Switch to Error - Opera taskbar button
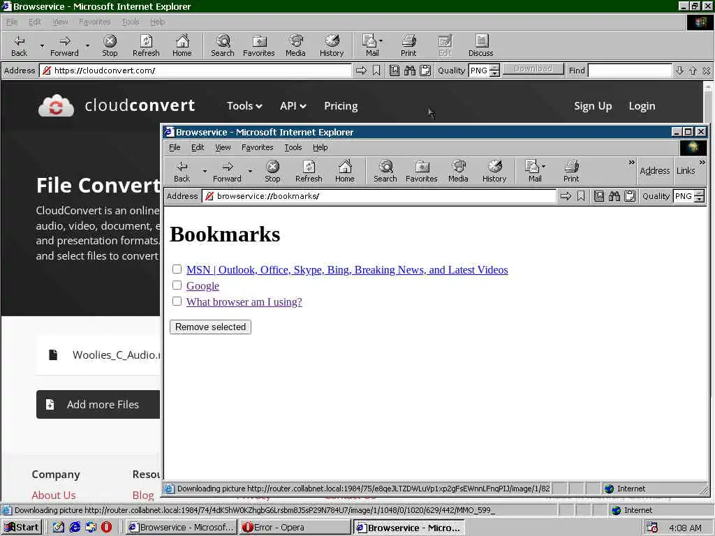Image resolution: width=715 pixels, height=536 pixels. (295, 528)
